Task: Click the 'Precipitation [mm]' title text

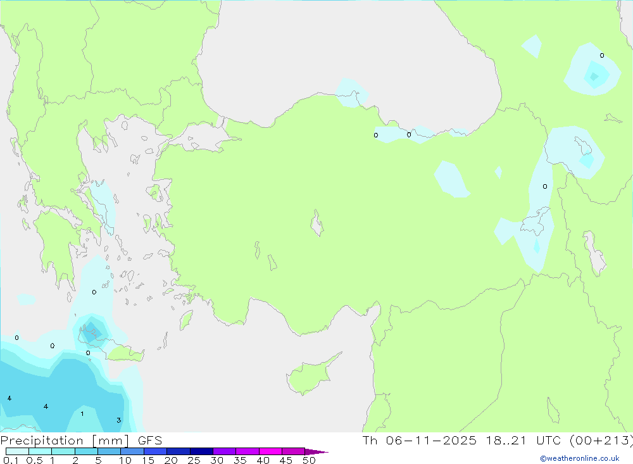Action: coord(65,441)
